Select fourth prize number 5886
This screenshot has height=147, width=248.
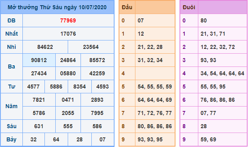click(x=56, y=87)
